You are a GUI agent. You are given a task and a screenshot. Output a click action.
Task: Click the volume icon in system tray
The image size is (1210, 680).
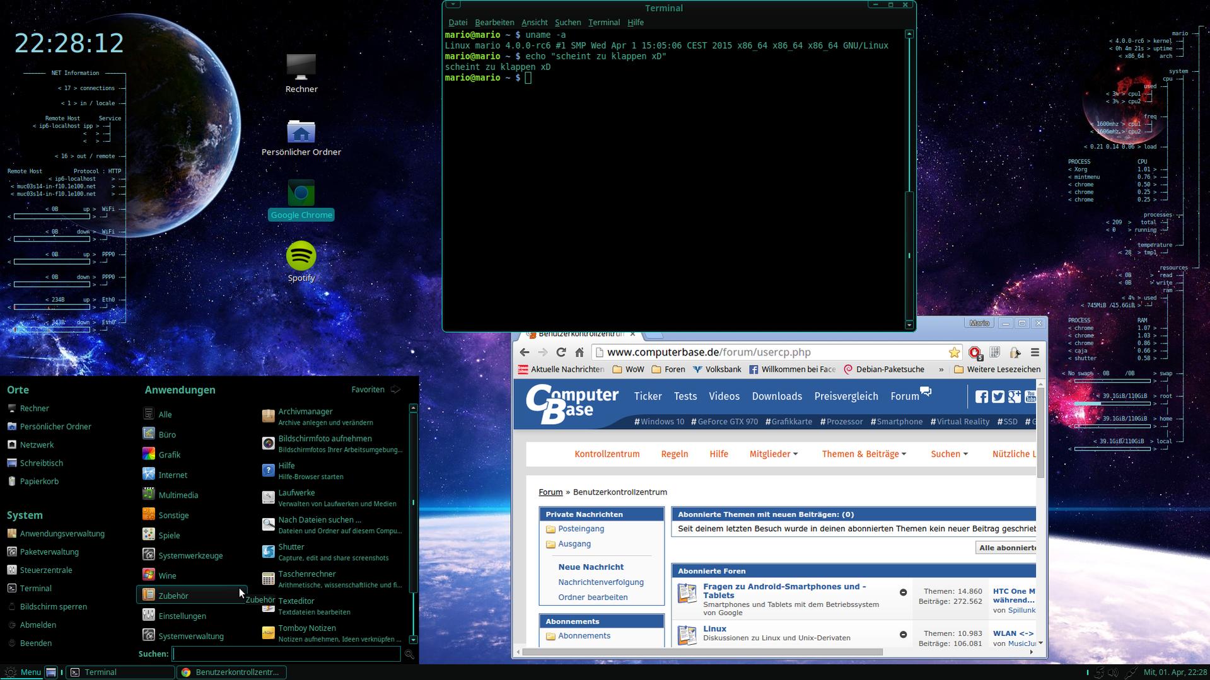click(x=1113, y=672)
